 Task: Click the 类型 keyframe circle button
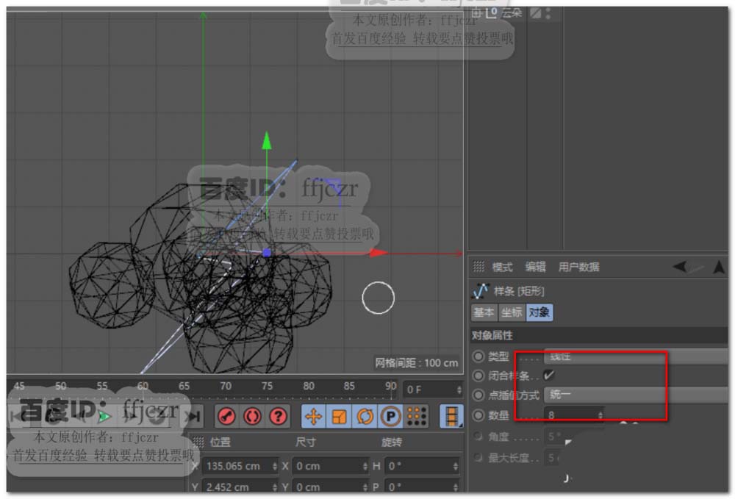click(x=478, y=356)
